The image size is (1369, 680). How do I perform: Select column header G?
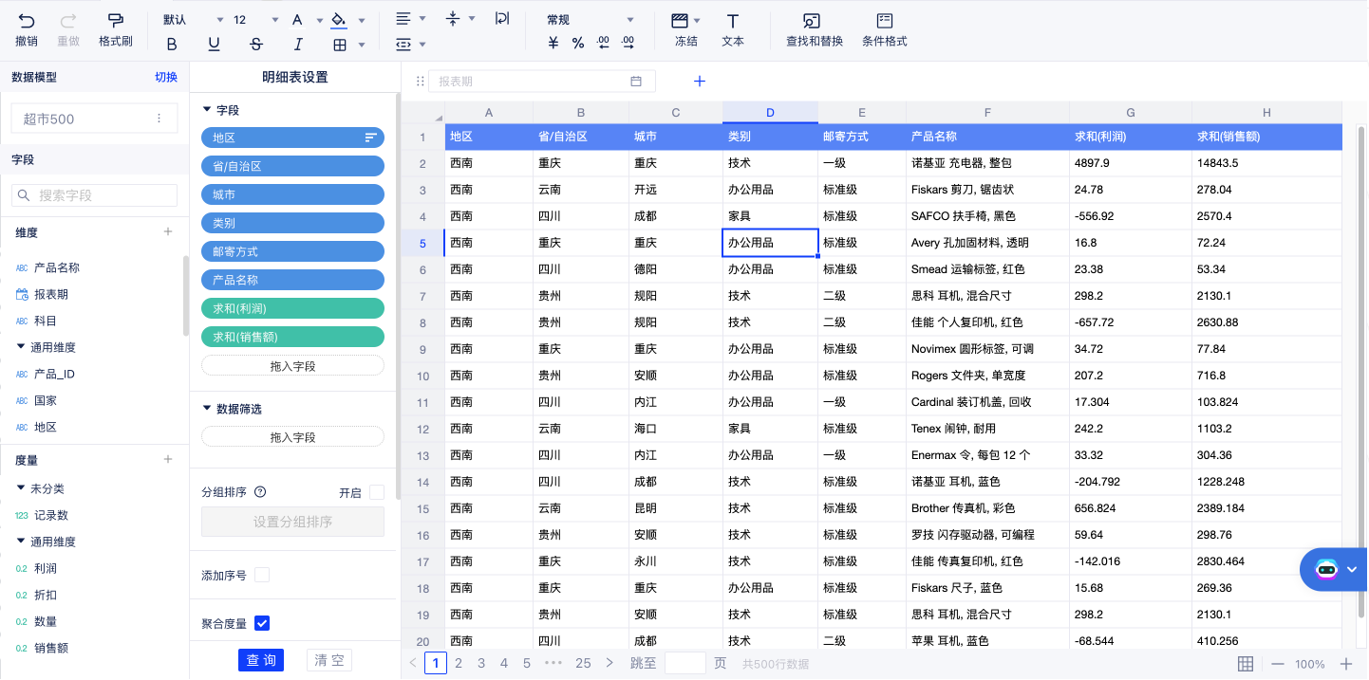coord(1130,113)
